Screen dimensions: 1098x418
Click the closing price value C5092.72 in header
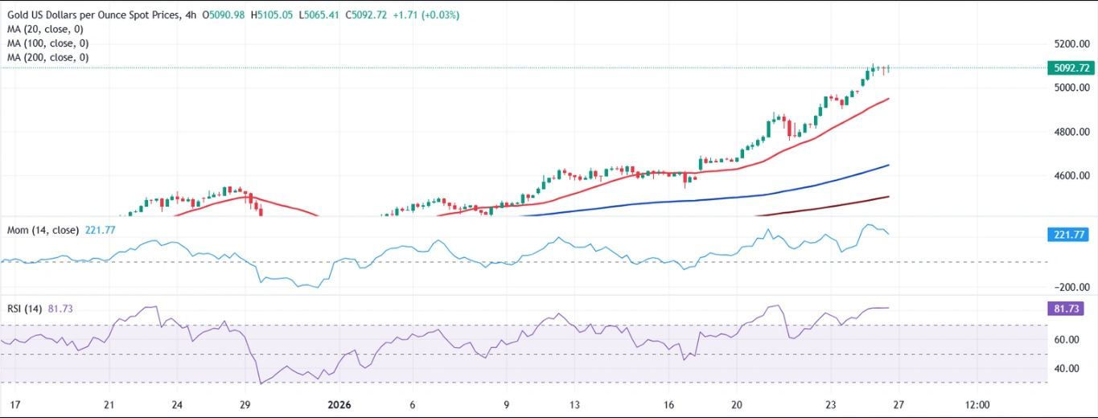(x=369, y=15)
